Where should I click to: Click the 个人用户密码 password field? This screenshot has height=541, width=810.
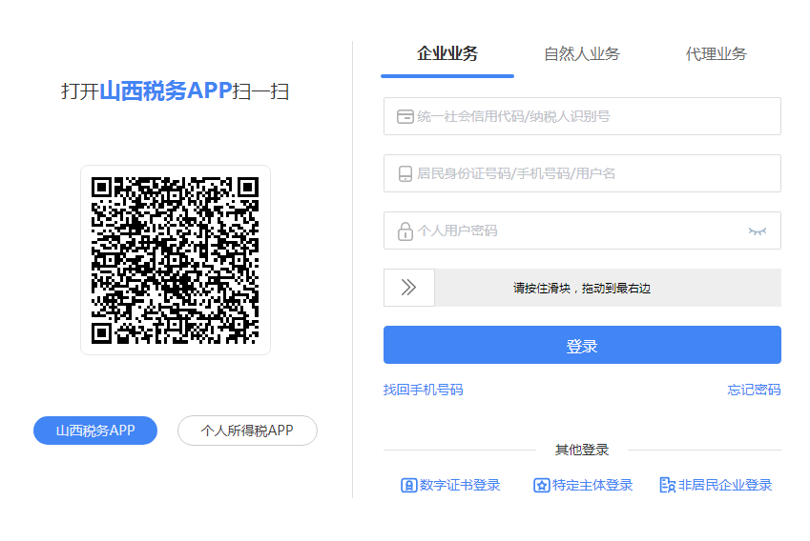pos(582,230)
